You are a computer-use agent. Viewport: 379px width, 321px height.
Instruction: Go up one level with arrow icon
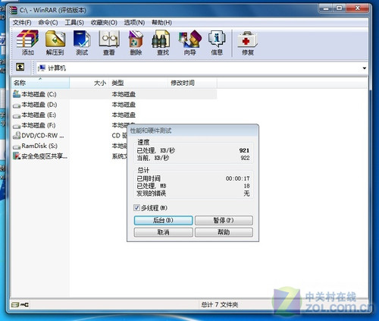20,67
